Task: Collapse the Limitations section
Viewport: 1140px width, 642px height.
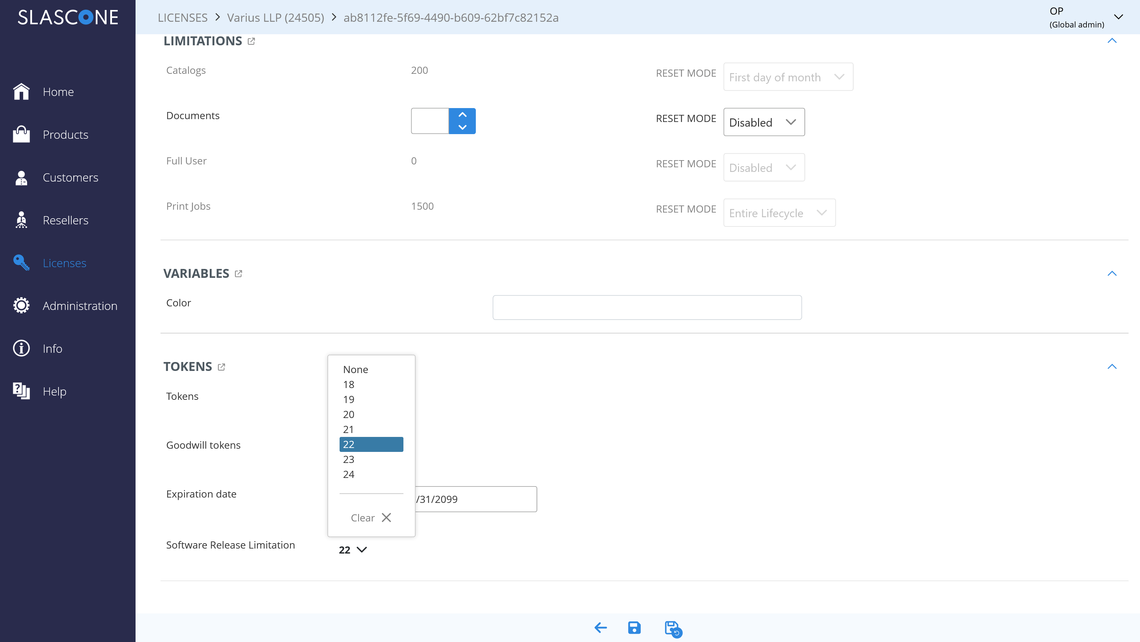Action: (x=1112, y=41)
